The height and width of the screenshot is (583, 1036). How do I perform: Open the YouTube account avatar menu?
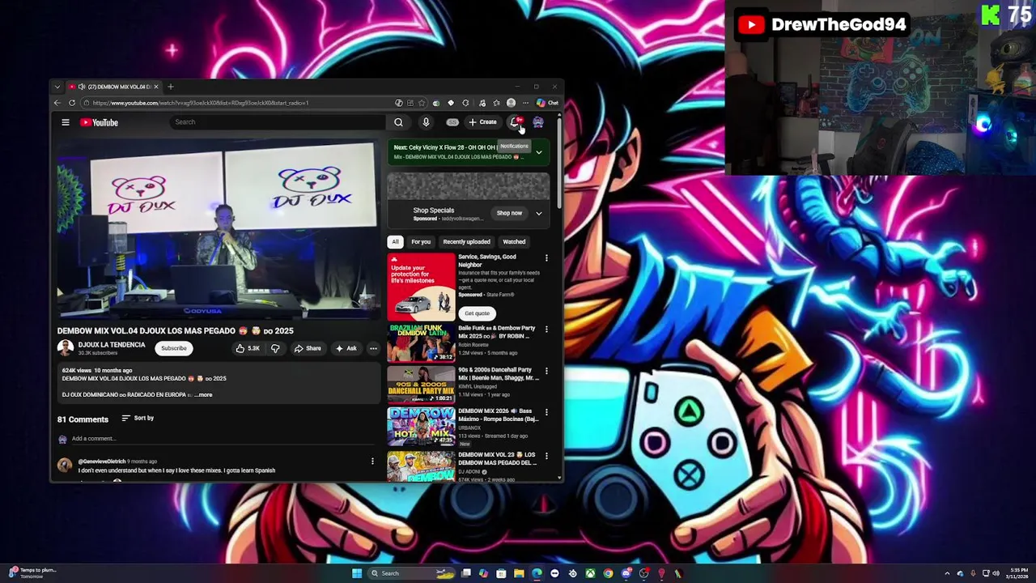point(537,122)
